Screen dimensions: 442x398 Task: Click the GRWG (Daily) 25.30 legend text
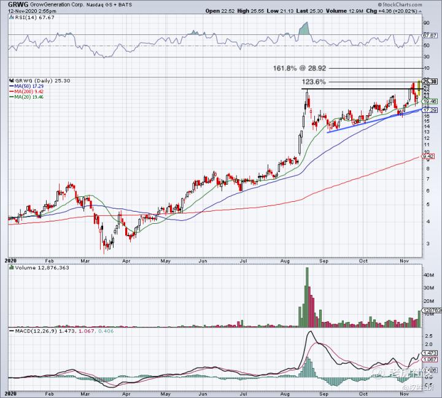coord(42,80)
